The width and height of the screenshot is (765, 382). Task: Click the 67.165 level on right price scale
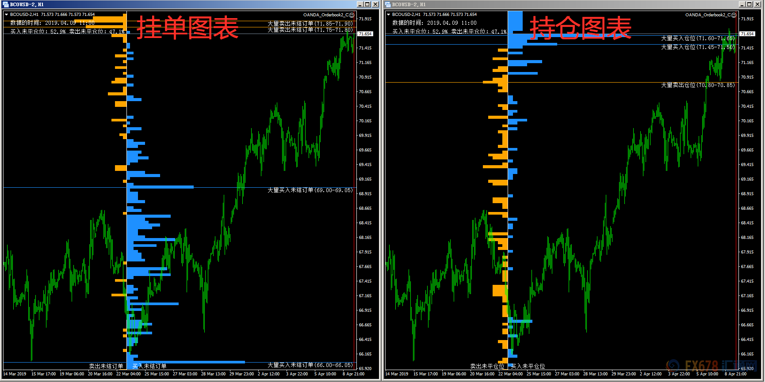[747, 296]
